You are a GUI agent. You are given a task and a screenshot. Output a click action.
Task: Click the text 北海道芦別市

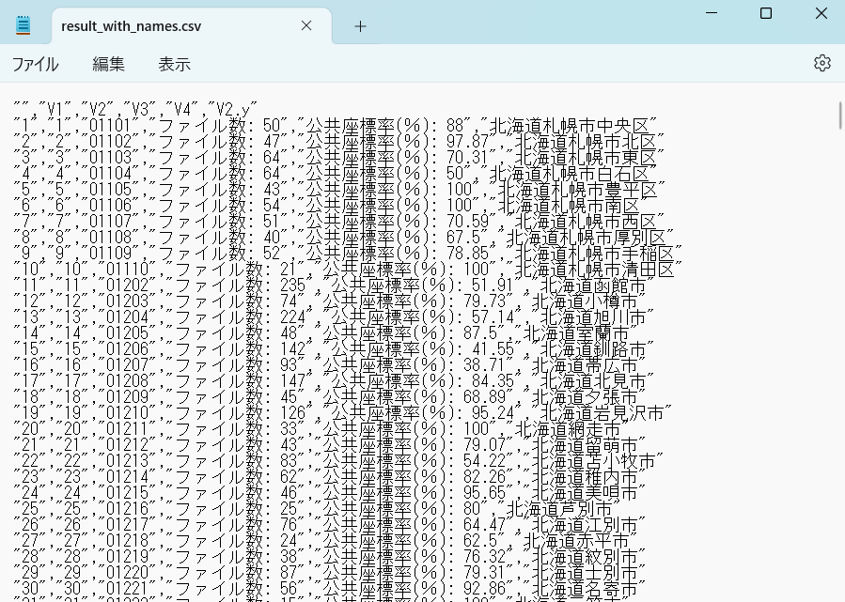(x=559, y=509)
